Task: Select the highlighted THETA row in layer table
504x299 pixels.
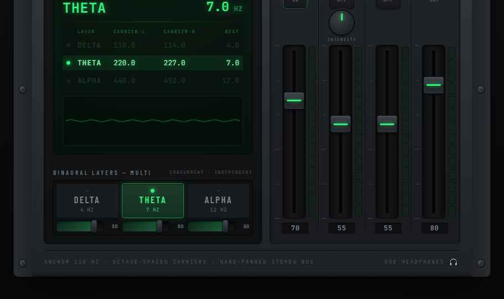Action: click(x=153, y=63)
